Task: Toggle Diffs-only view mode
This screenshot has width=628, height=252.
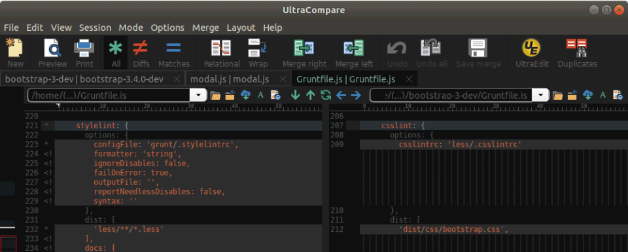Action: tap(141, 52)
